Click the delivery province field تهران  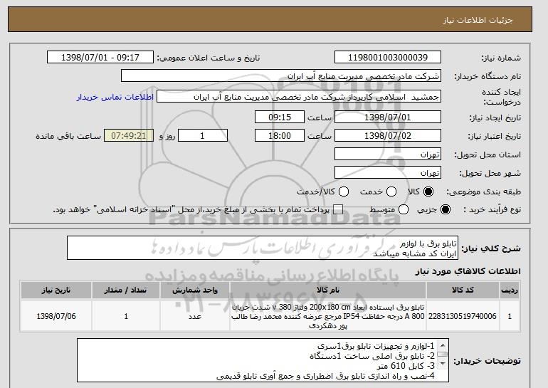point(388,154)
